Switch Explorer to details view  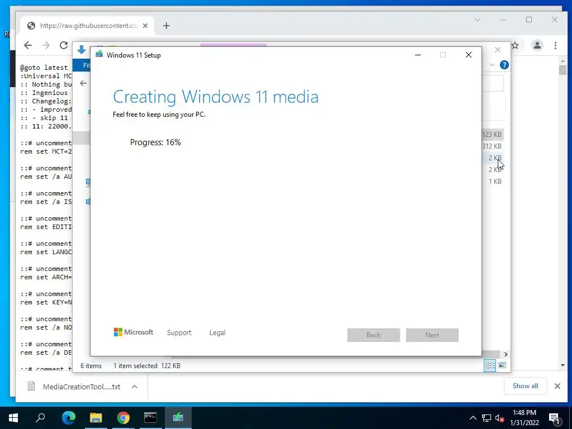tap(490, 365)
